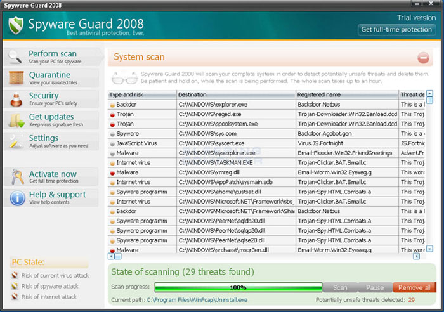Click the PC State heading

point(28,262)
